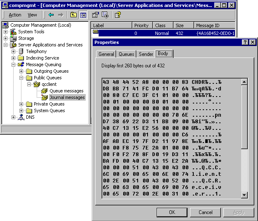Click the OK button
This screenshot has height=221, width=258.
(x=172, y=212)
